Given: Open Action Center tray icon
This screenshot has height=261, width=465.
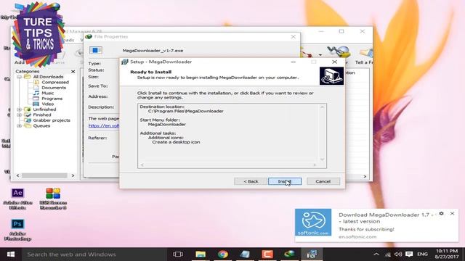Looking at the screenshot, I should 409,254.
